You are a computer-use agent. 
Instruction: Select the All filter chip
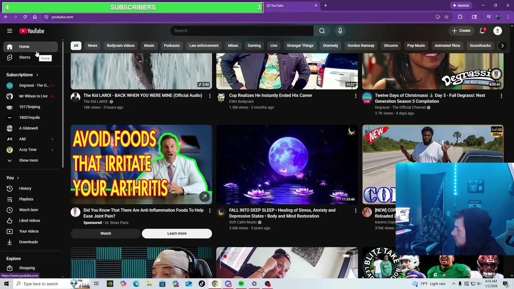click(76, 46)
